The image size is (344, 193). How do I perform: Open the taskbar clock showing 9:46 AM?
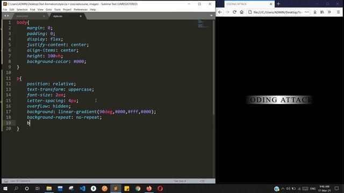click(325, 188)
